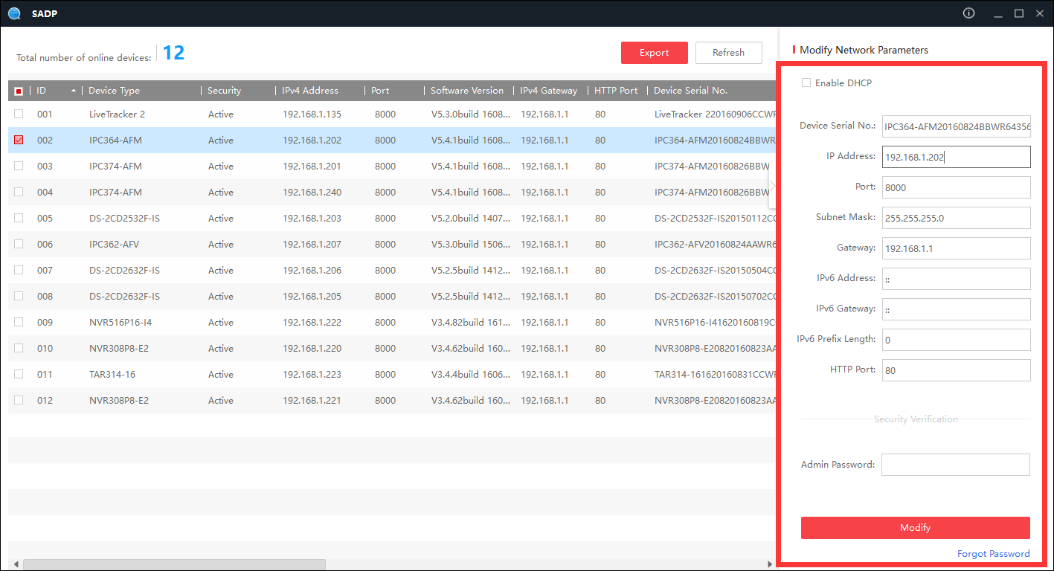Click the Export button

(655, 53)
